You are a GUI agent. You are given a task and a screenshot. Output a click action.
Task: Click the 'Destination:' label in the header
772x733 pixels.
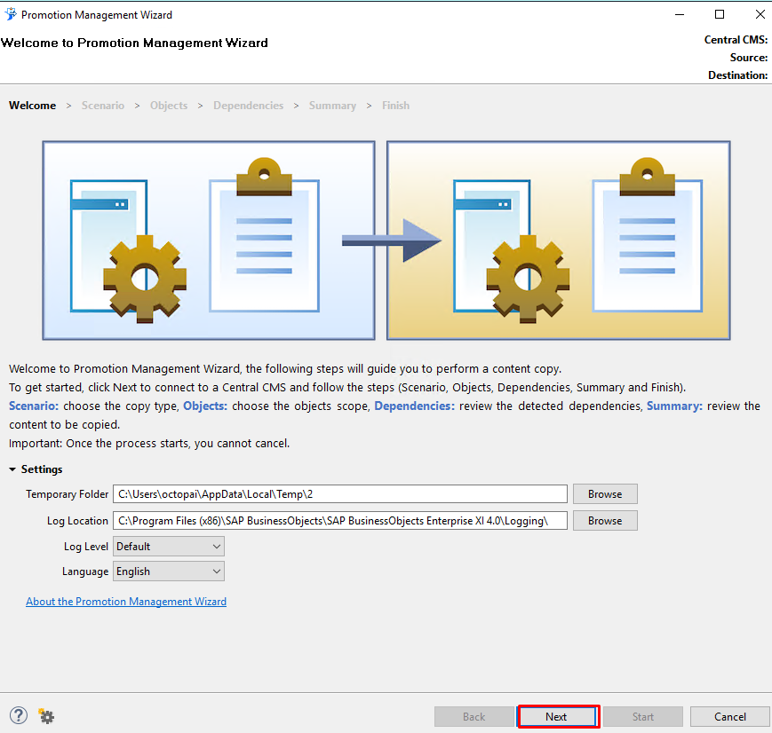pyautogui.click(x=737, y=75)
